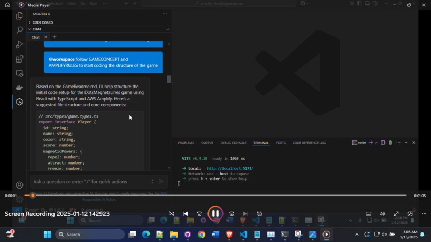Open Microsoft Word from the taskbar
Image resolution: width=431 pixels, height=242 pixels.
coord(215,235)
